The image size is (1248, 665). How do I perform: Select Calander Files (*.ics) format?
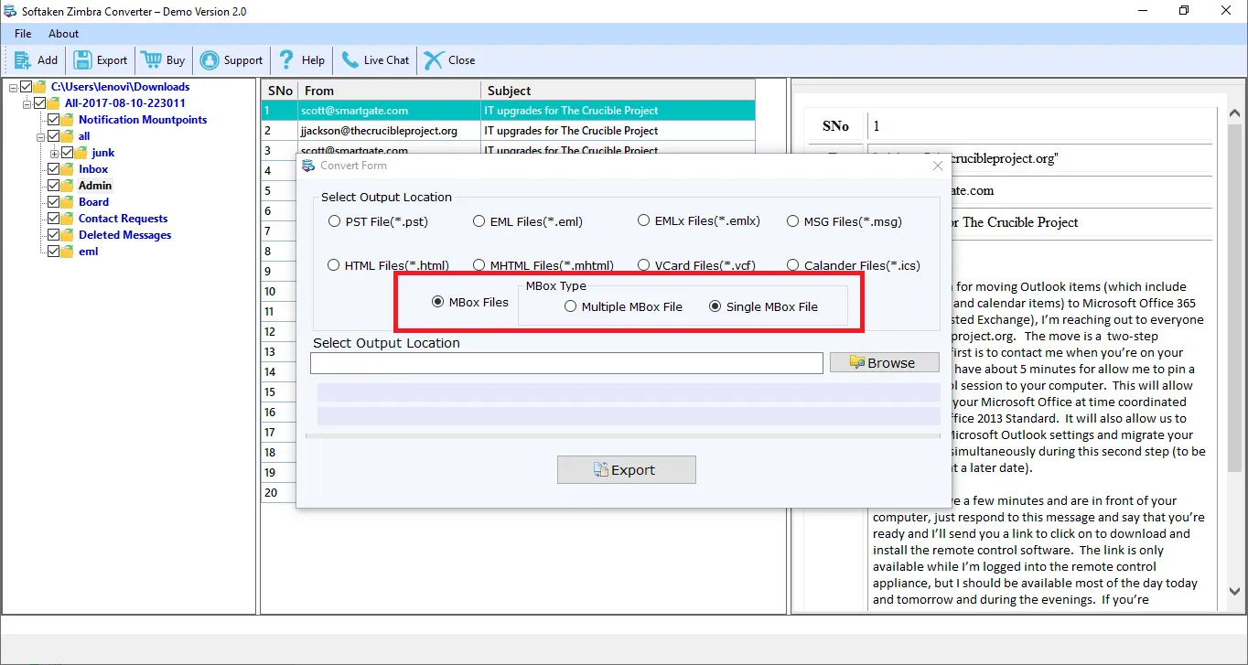(793, 265)
